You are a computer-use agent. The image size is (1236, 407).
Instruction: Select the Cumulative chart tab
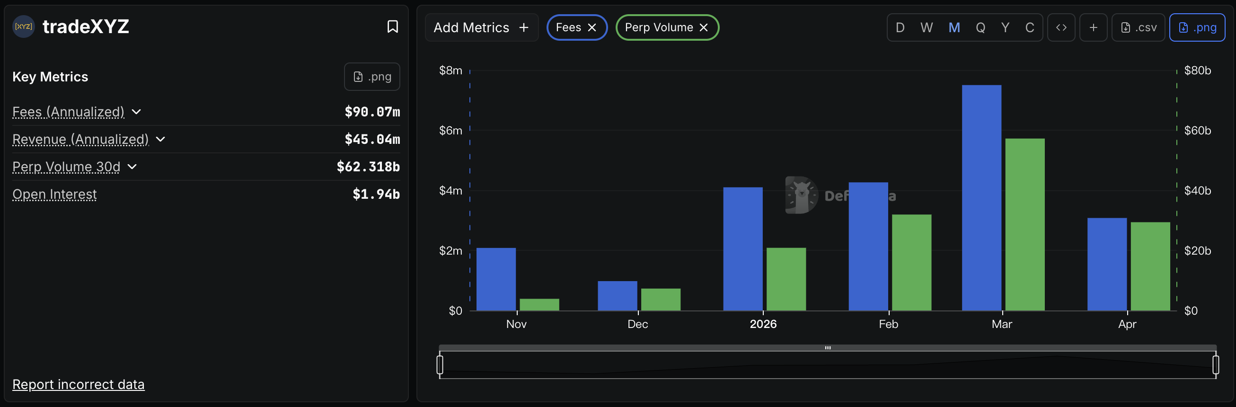[1030, 27]
